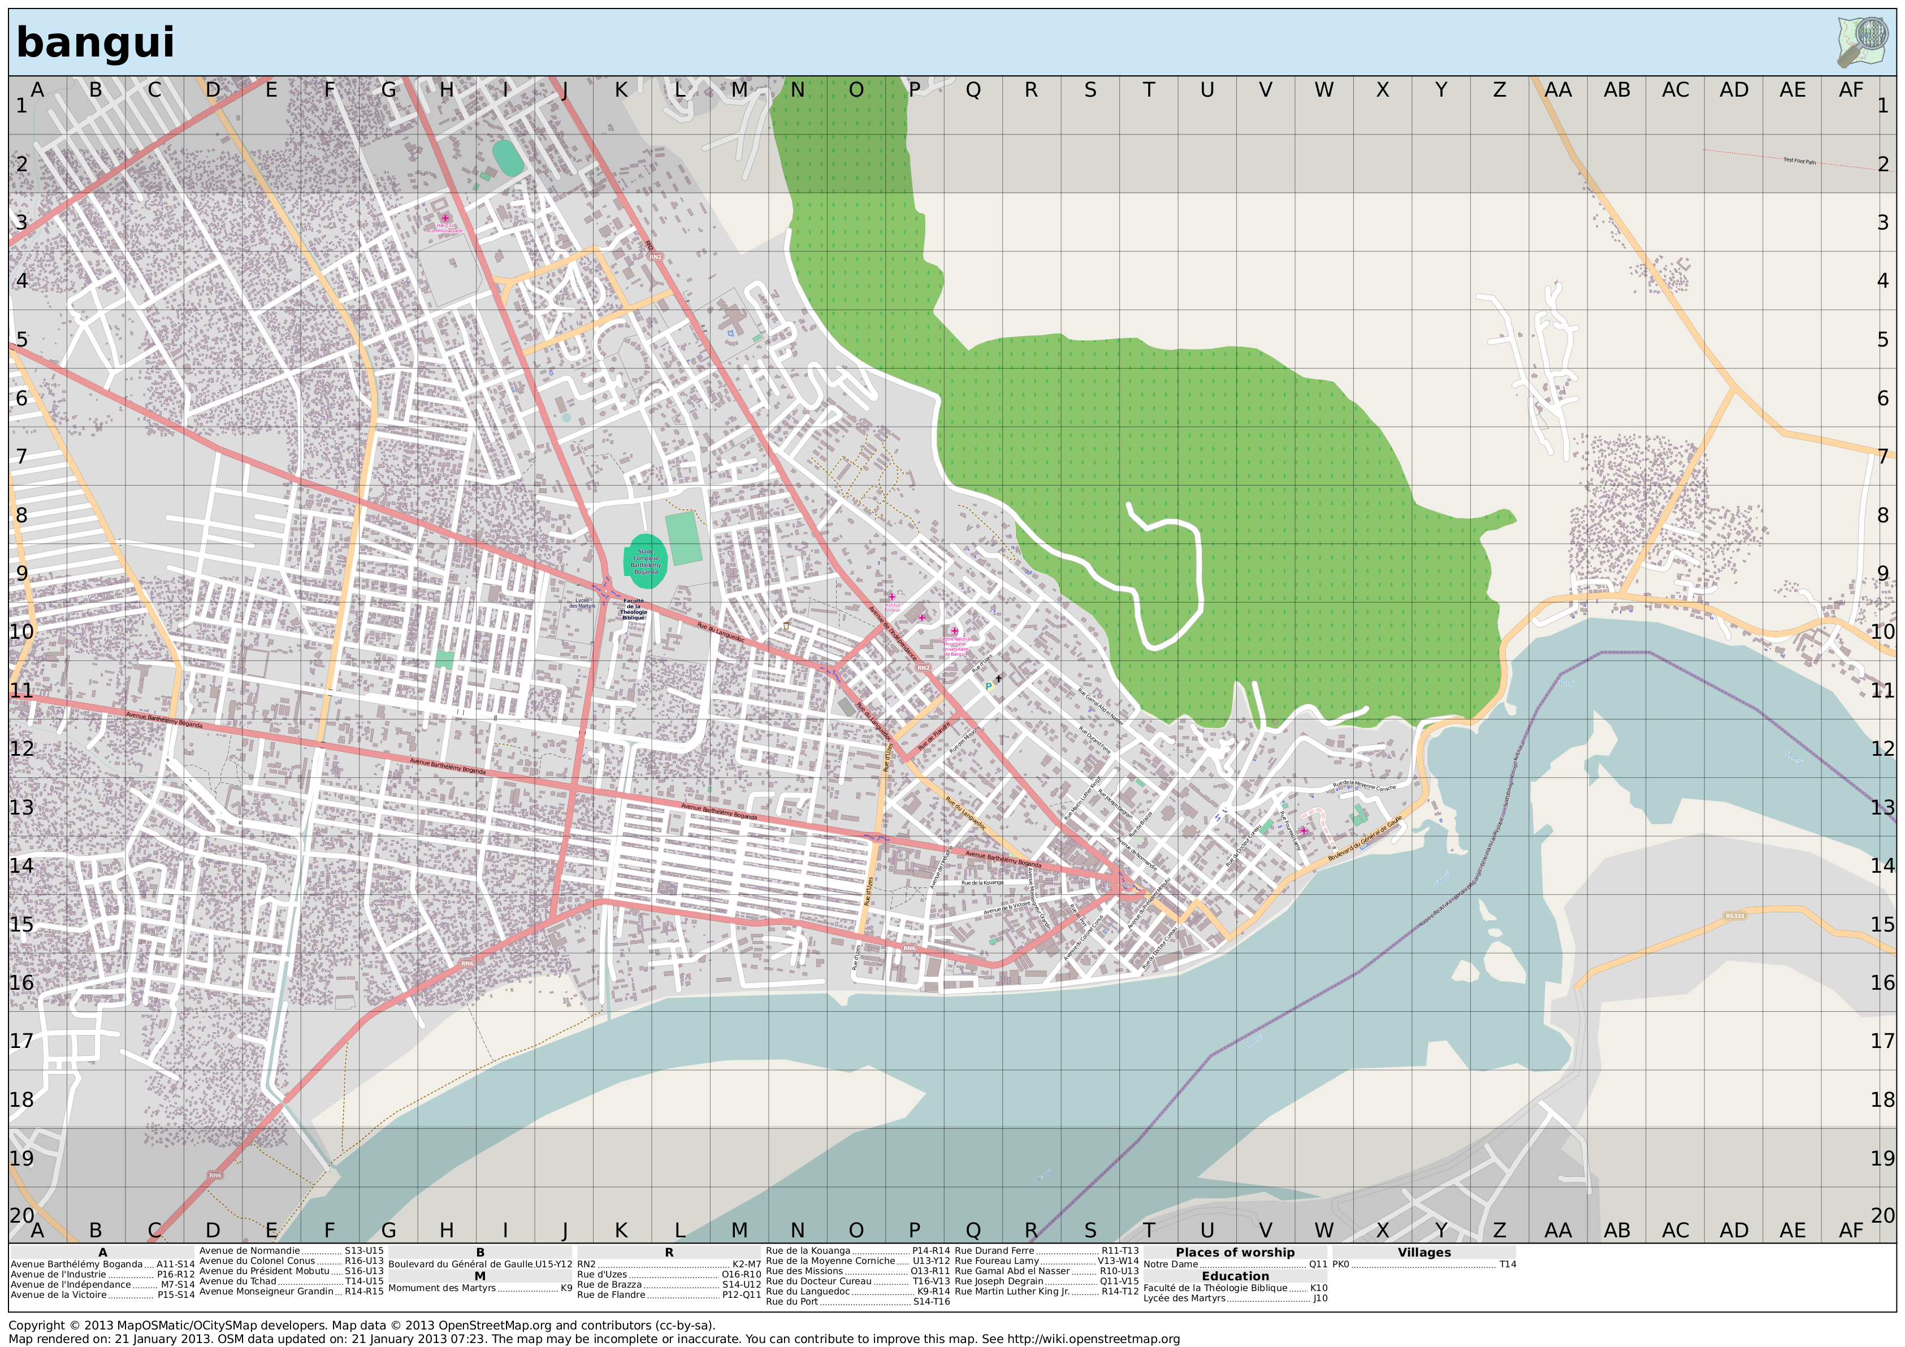Click the blue parking P icon
This screenshot has height=1347, width=1905.
(x=988, y=686)
